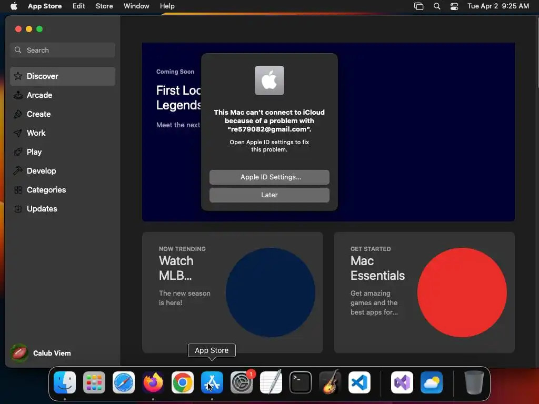Click the date and time in menu bar
539x404 pixels.
[498, 6]
